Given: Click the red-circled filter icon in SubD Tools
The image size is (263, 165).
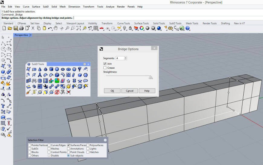Looking at the screenshot, I should 57,92.
